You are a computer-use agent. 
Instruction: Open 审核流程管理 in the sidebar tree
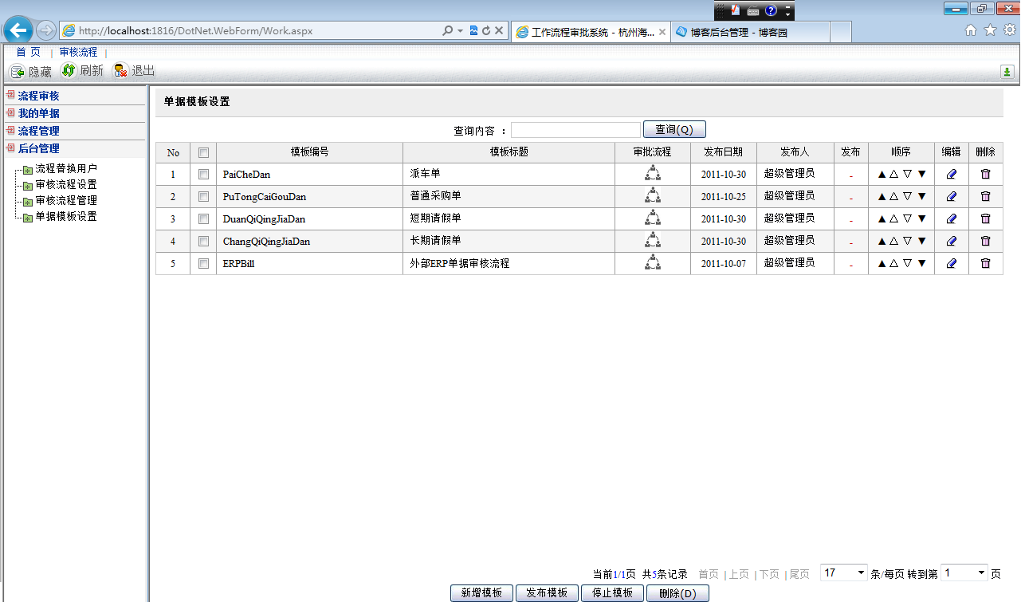click(x=66, y=200)
